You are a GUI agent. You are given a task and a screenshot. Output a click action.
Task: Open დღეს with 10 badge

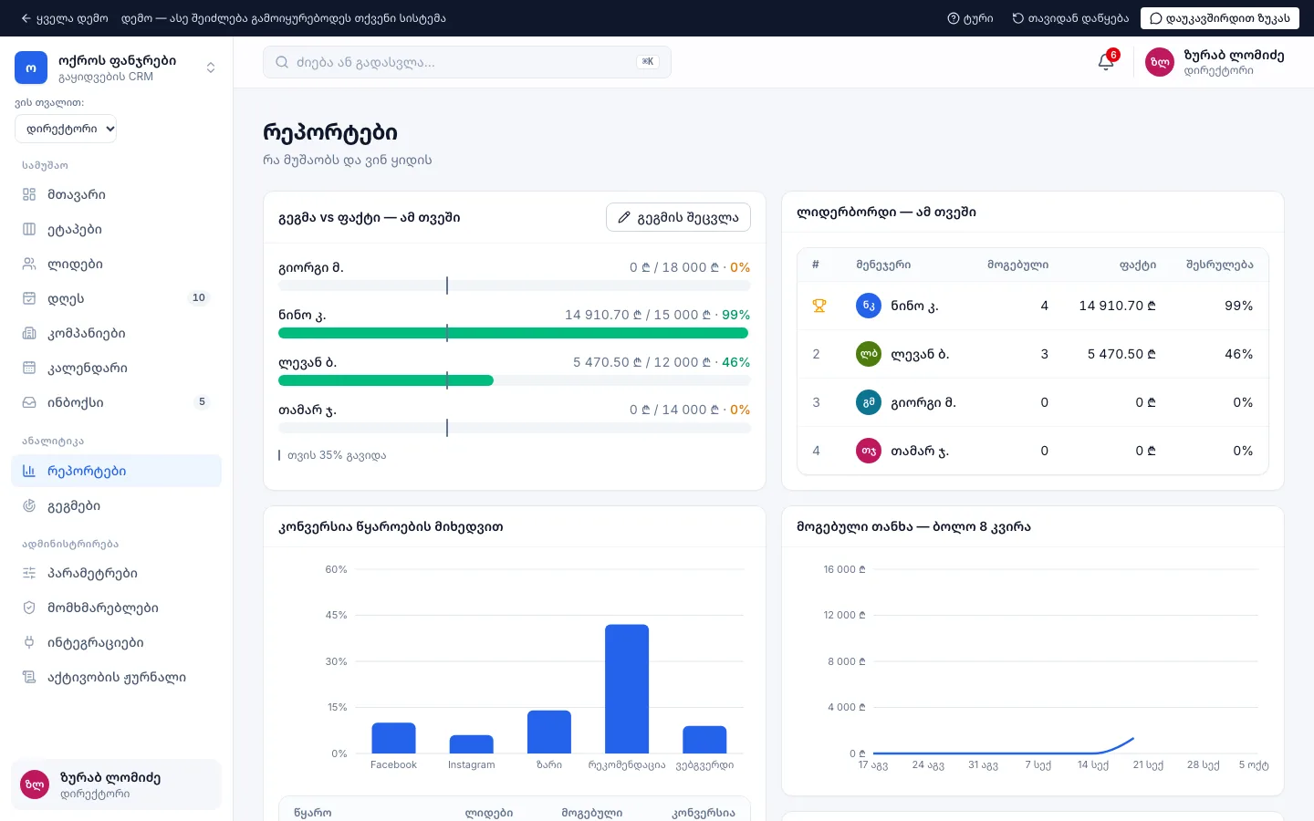[116, 298]
